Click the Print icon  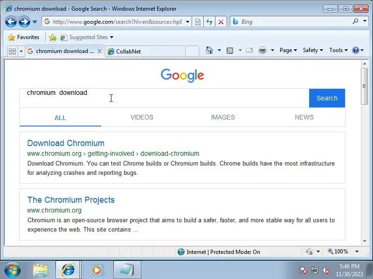pyautogui.click(x=262, y=50)
